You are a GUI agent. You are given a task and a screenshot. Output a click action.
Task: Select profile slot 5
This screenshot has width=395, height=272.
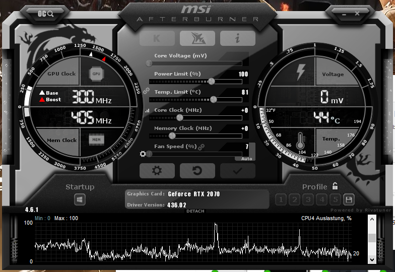336,199
